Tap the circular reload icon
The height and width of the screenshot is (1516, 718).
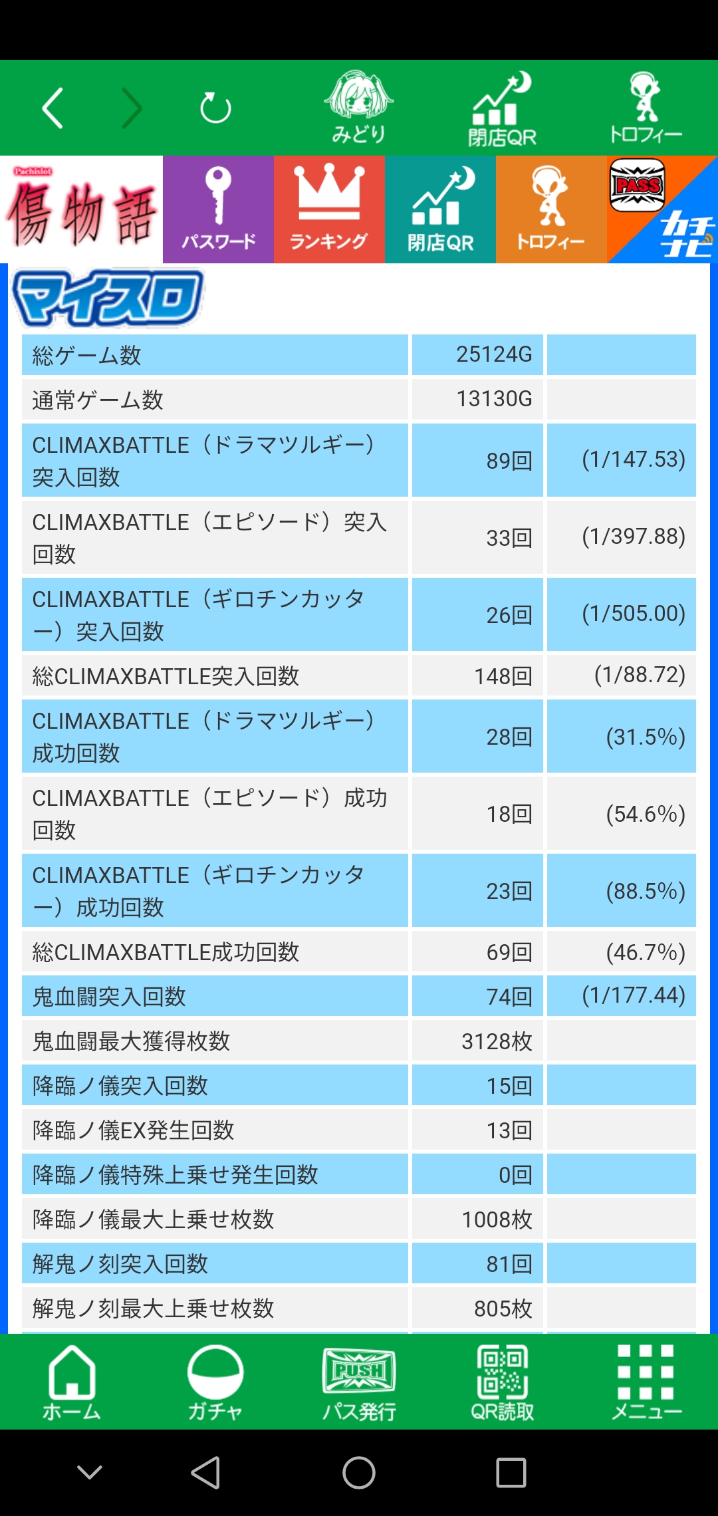click(x=215, y=108)
